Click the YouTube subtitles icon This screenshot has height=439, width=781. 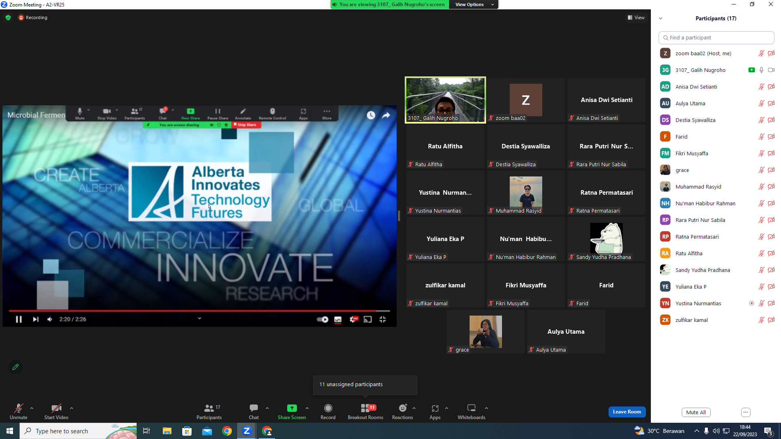(x=338, y=319)
